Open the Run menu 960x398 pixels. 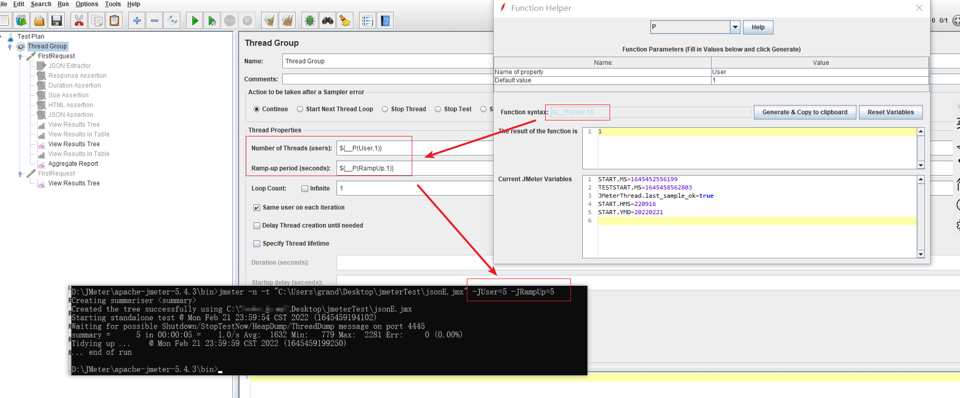pos(63,4)
